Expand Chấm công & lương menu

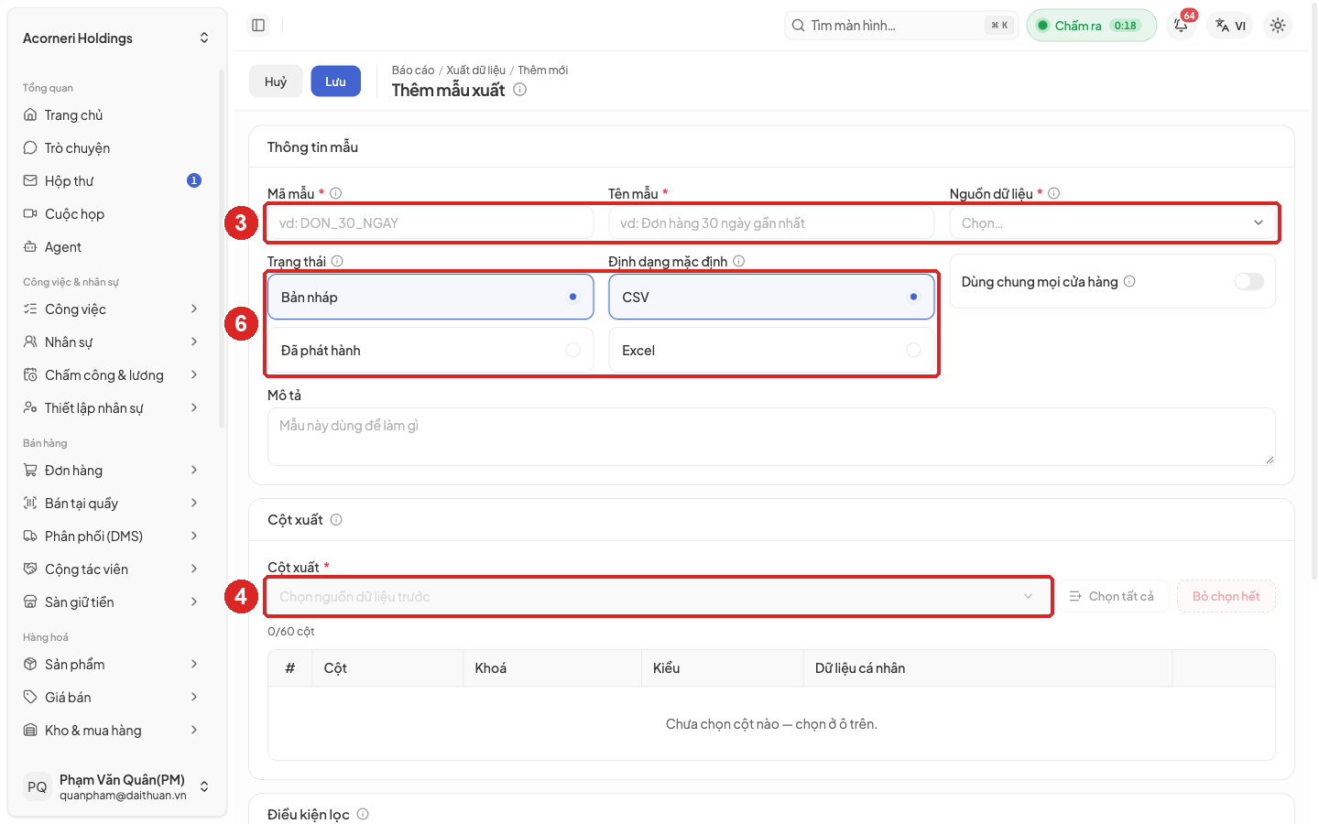click(114, 375)
